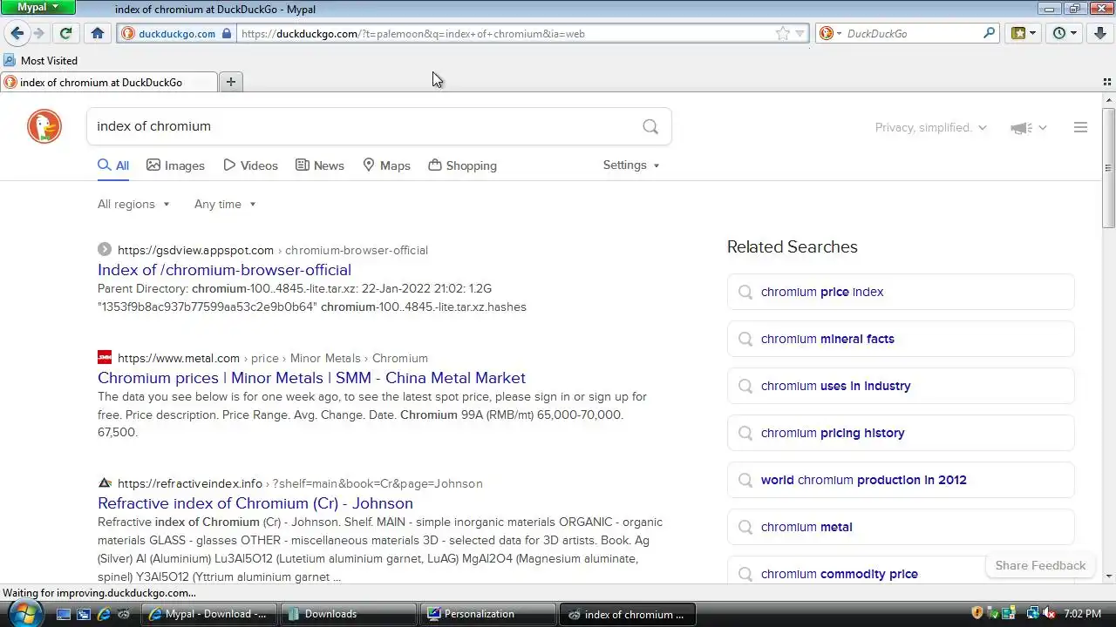
Task: Reload the current page
Action: coord(65,33)
